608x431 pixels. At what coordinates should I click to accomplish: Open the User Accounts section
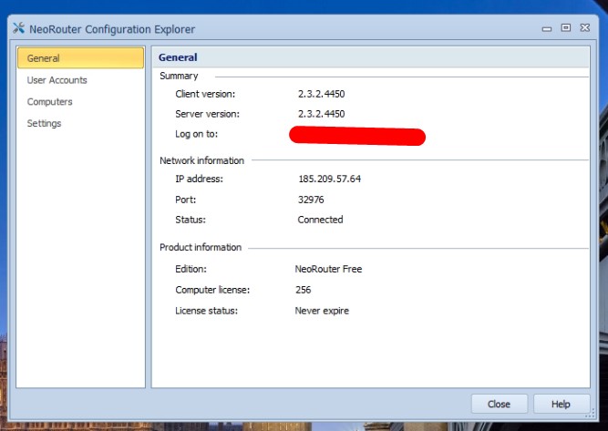point(57,80)
